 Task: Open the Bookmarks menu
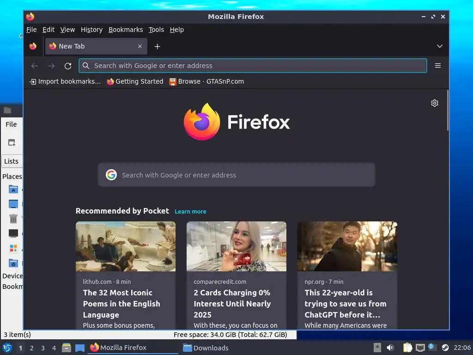coord(126,30)
